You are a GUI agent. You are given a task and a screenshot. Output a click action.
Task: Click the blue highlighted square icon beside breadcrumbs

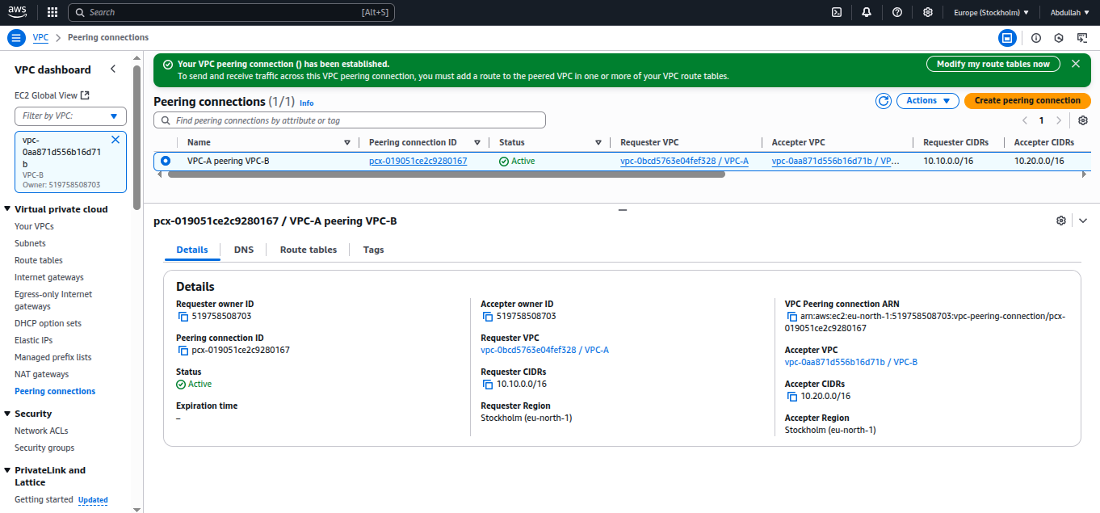coord(1007,38)
